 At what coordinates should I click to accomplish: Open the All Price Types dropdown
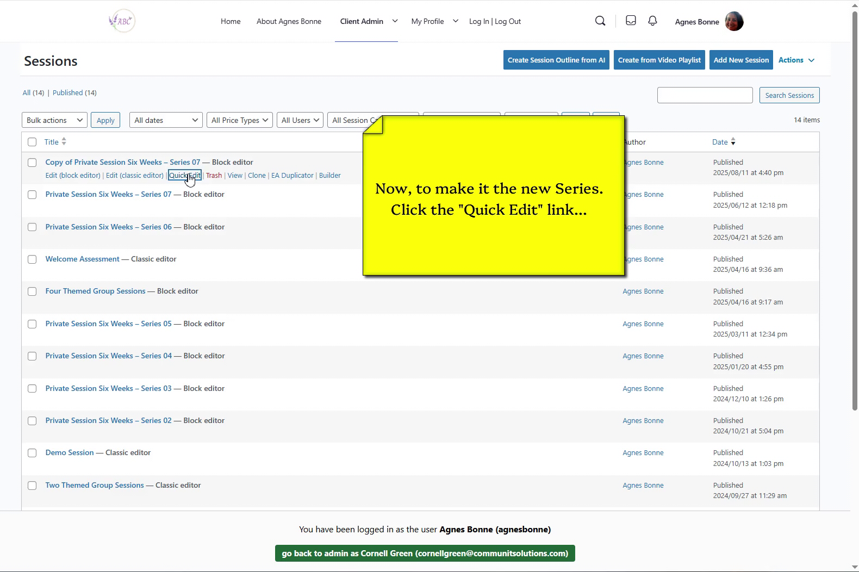tap(240, 120)
